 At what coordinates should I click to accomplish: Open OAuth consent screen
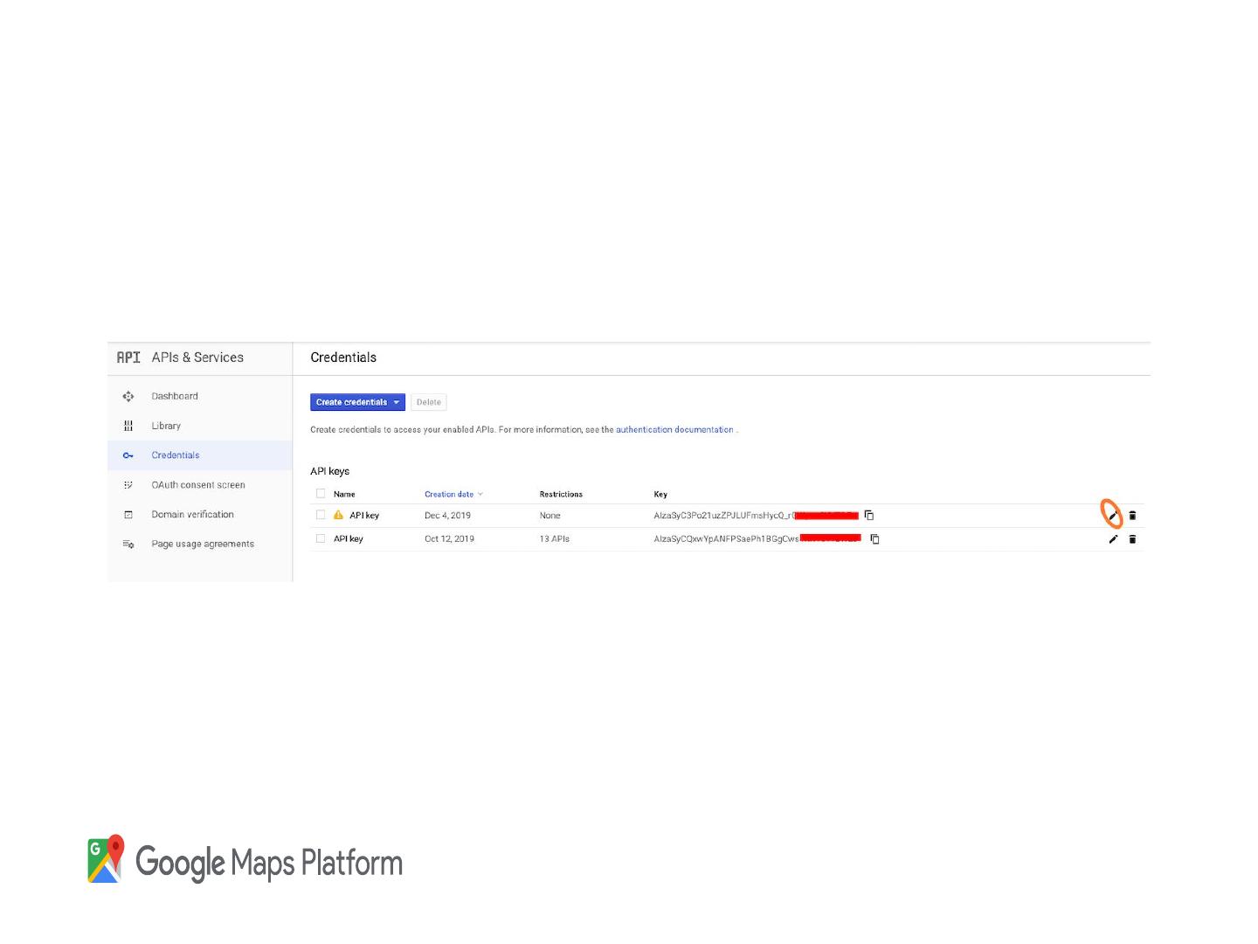(198, 485)
